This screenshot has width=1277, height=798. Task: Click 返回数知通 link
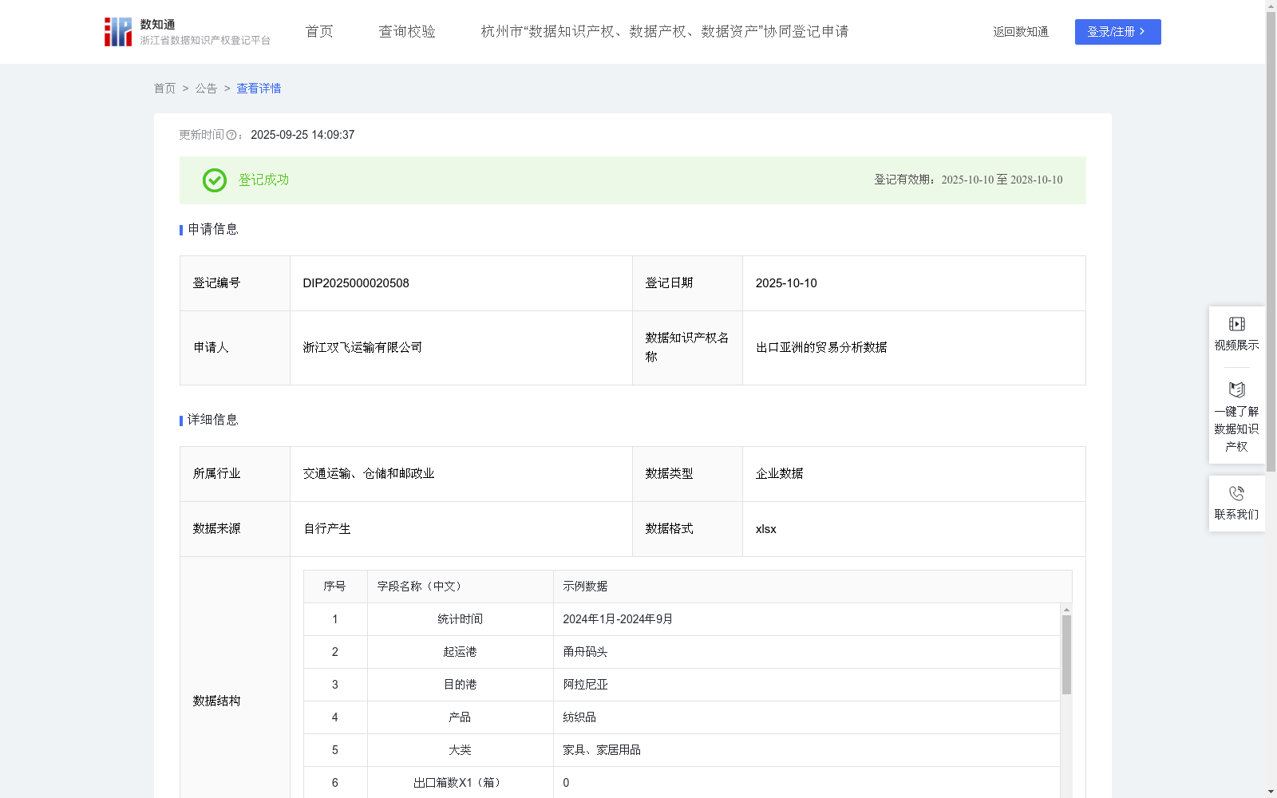1021,32
